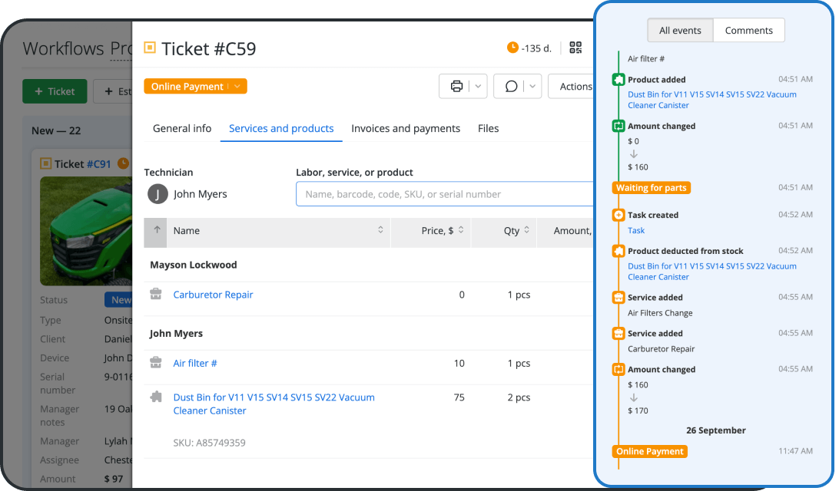This screenshot has width=839, height=491.
Task: Click John Myers technician avatar
Action: click(x=158, y=194)
